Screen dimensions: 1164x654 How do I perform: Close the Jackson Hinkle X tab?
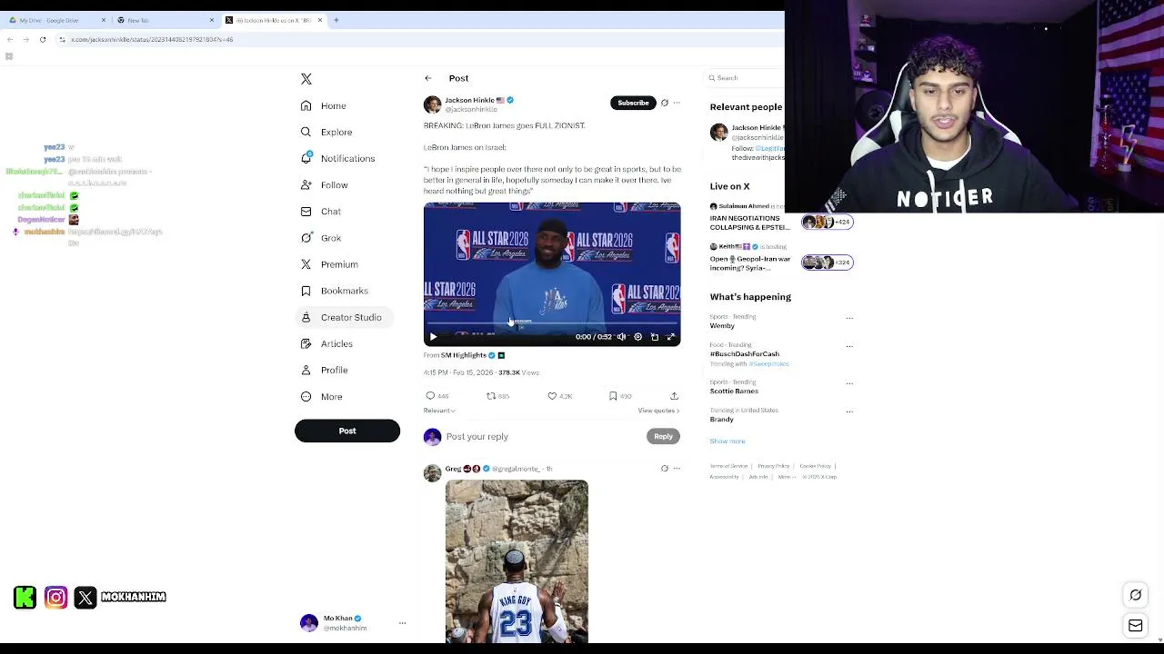[x=320, y=20]
